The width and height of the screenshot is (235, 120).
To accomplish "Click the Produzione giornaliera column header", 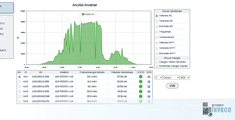I will [92, 72].
